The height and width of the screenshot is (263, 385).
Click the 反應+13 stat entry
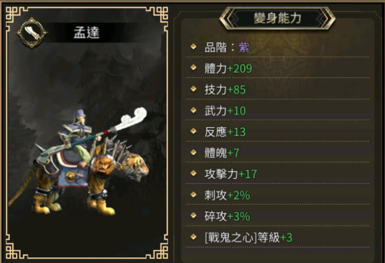click(x=225, y=131)
